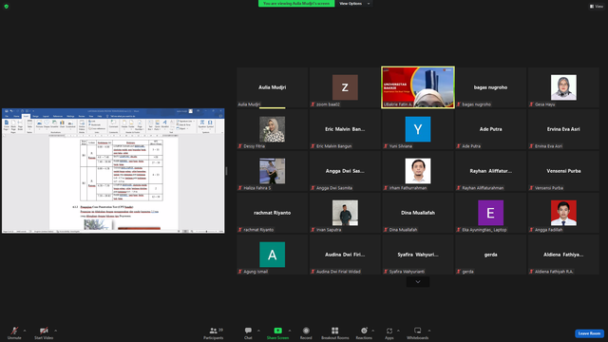Open the Participants panel

[213, 332]
